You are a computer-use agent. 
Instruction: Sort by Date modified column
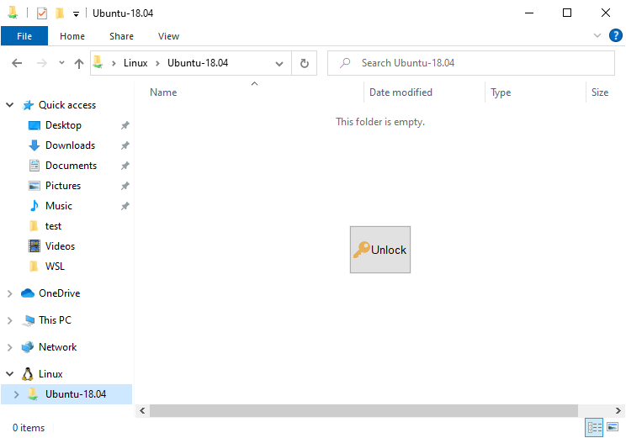(401, 92)
